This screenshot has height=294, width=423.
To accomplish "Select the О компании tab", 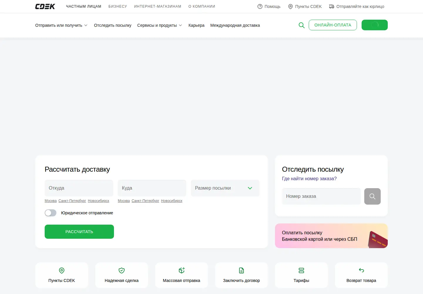I will [202, 6].
